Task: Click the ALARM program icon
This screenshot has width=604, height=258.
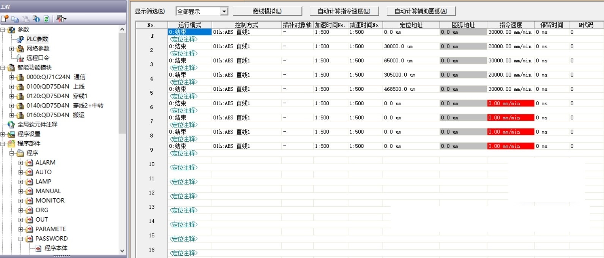Action: [30, 163]
